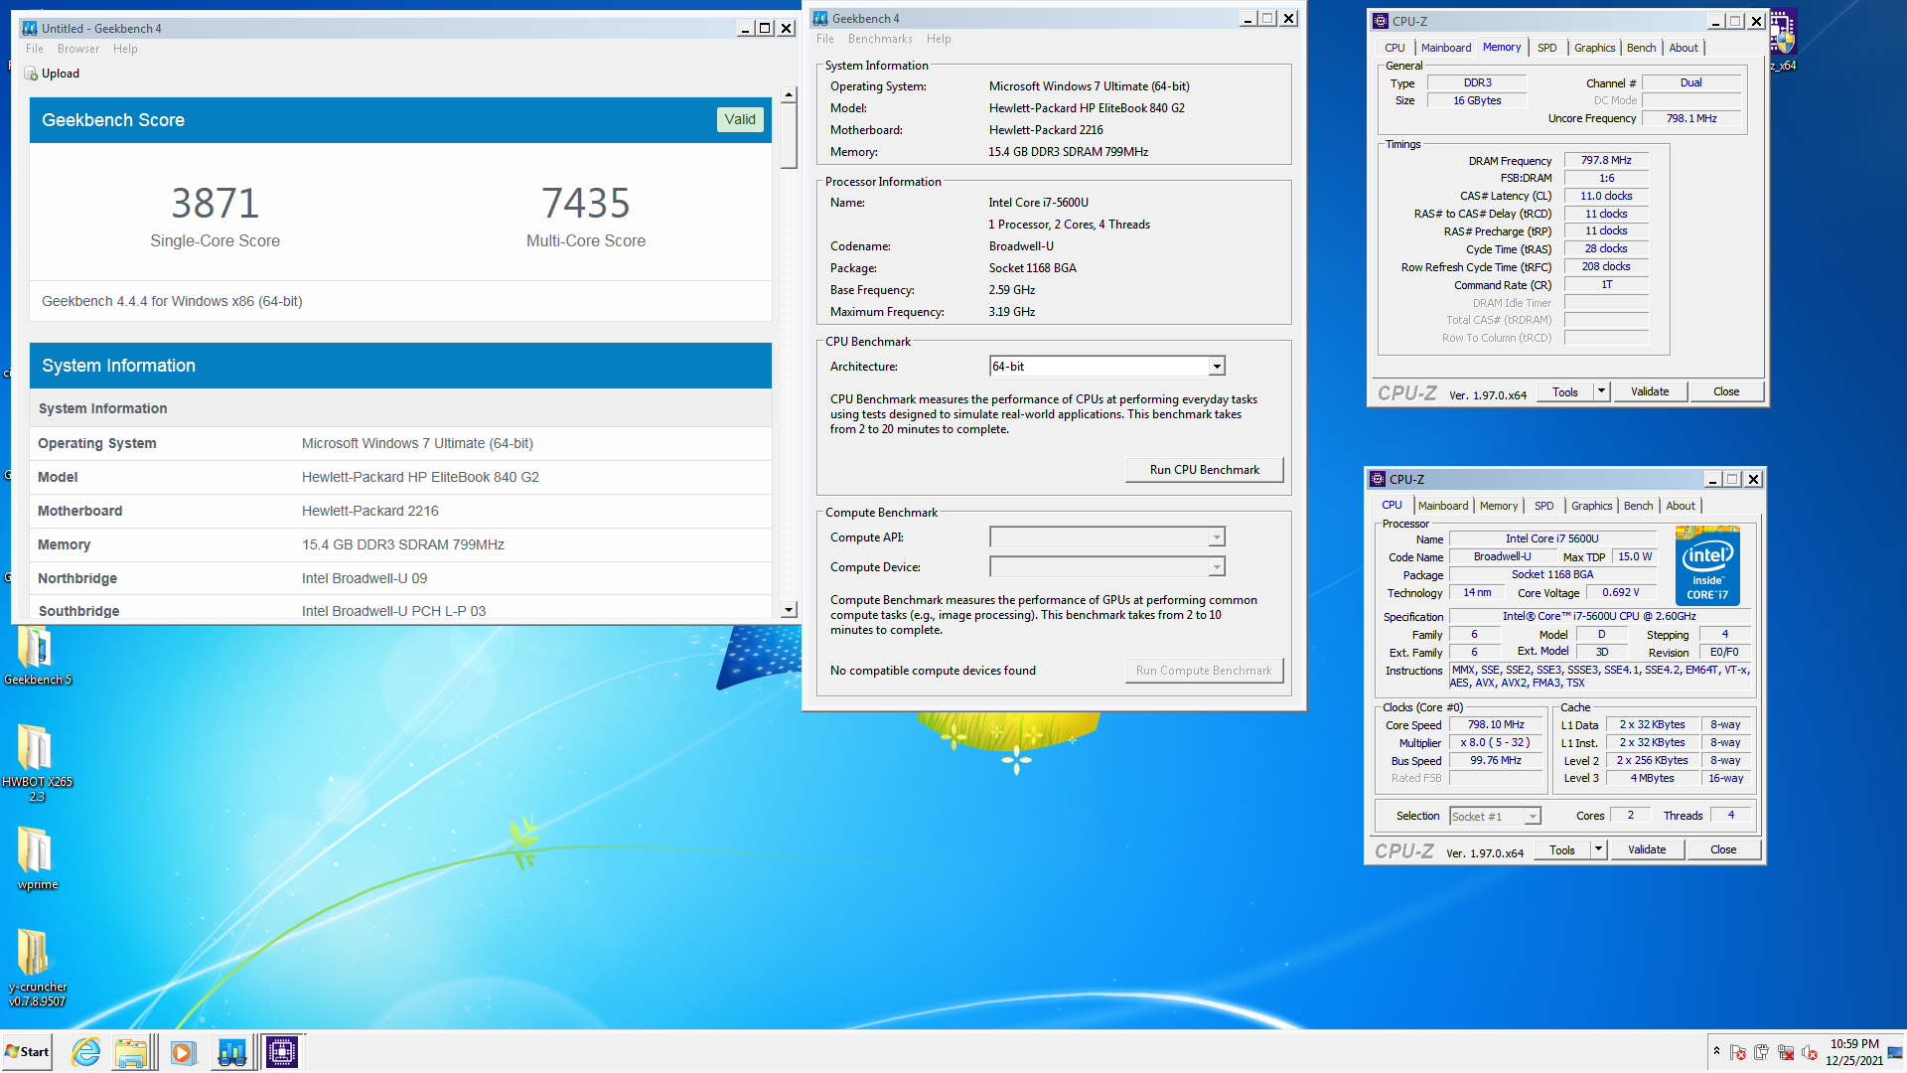This screenshot has width=1907, height=1073.
Task: Open the Tools dropdown arrow in the lower CPU-Z
Action: point(1598,849)
